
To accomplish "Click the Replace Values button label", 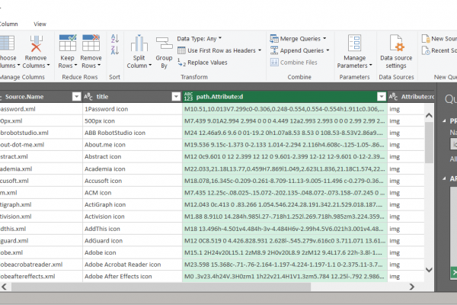I will point(207,63).
